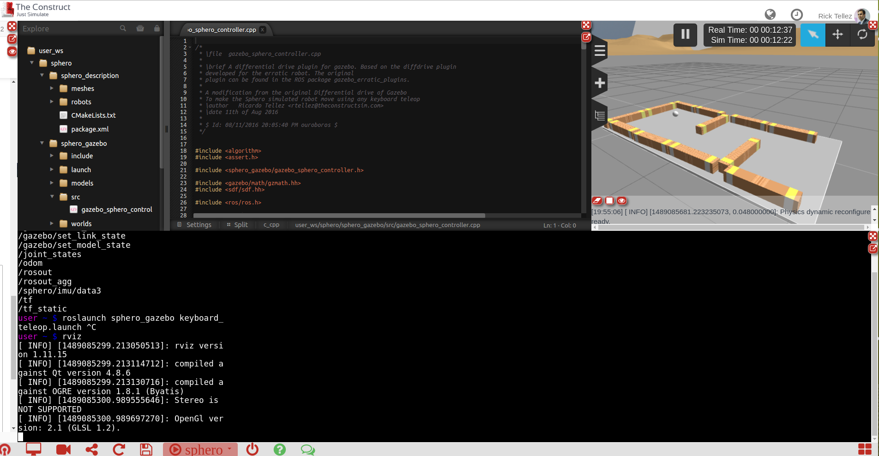
Task: Click the terminal vertical scrollbar
Action: tap(874, 353)
